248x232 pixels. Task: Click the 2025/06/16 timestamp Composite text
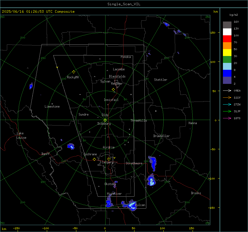click(x=38, y=12)
